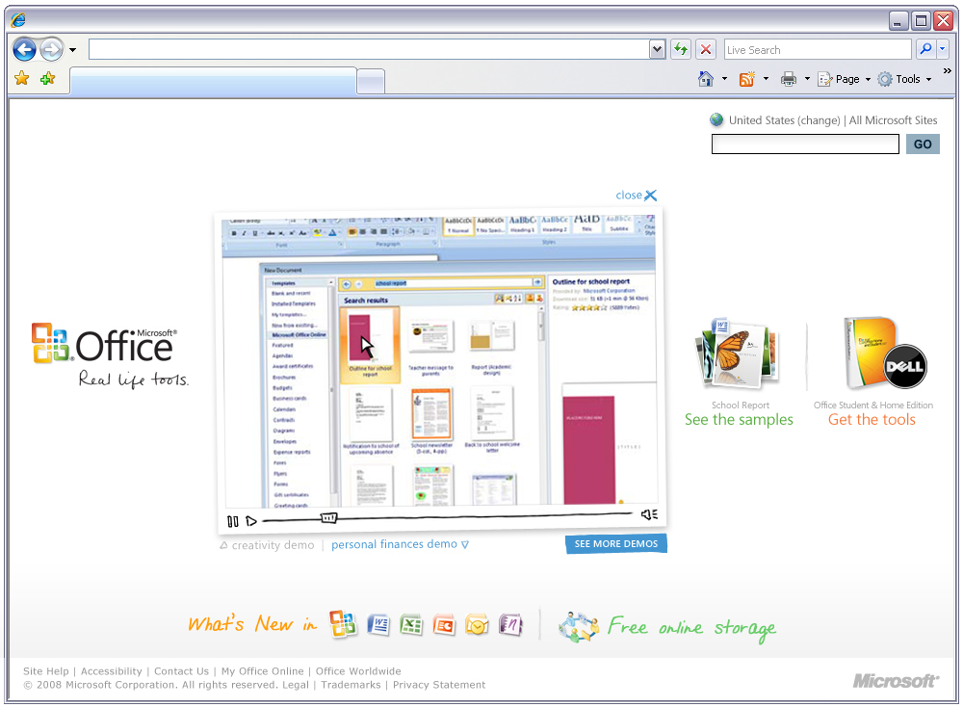Viewport: 963px width, 707px height.
Task: Open the Get the tools link
Action: [872, 420]
